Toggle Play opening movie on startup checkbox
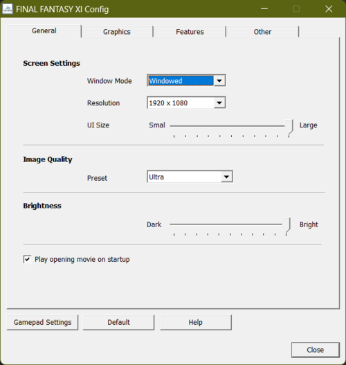This screenshot has width=346, height=365. [27, 259]
